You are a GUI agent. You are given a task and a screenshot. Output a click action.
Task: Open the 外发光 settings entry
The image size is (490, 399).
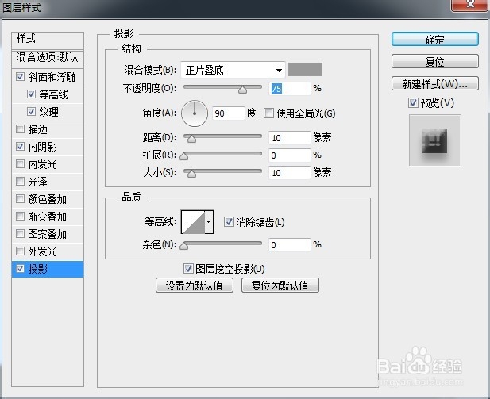[43, 251]
